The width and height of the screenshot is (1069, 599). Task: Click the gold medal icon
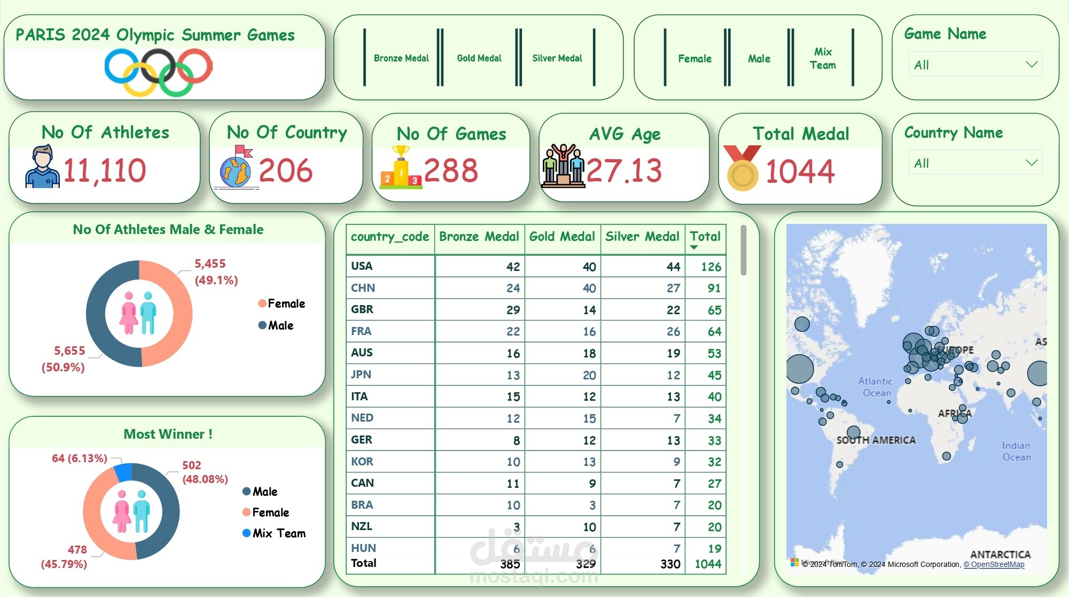(x=742, y=168)
